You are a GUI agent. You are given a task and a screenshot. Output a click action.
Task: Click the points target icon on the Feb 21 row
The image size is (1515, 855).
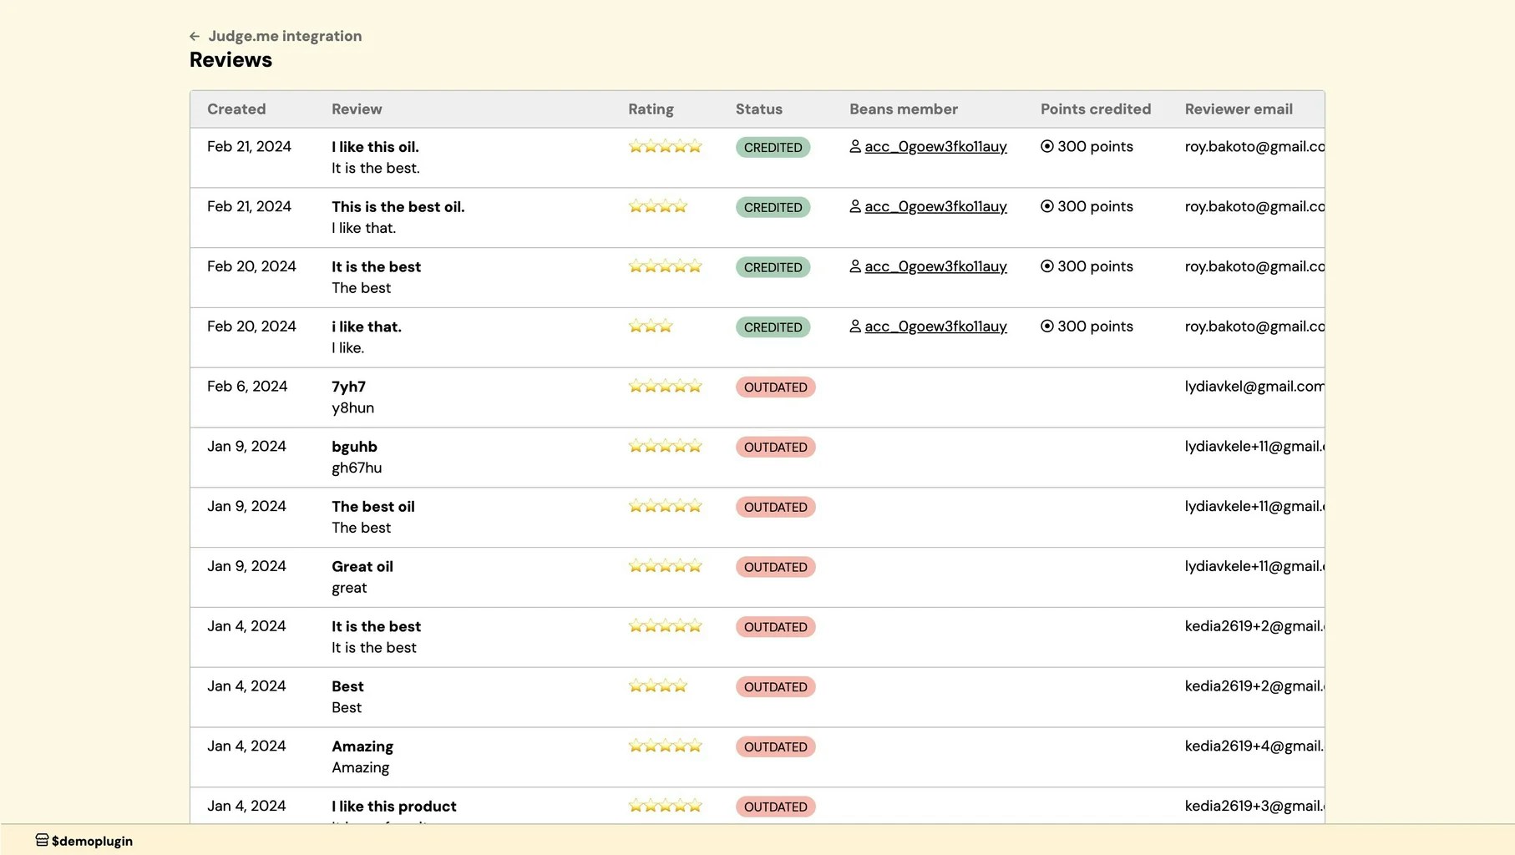1046,146
